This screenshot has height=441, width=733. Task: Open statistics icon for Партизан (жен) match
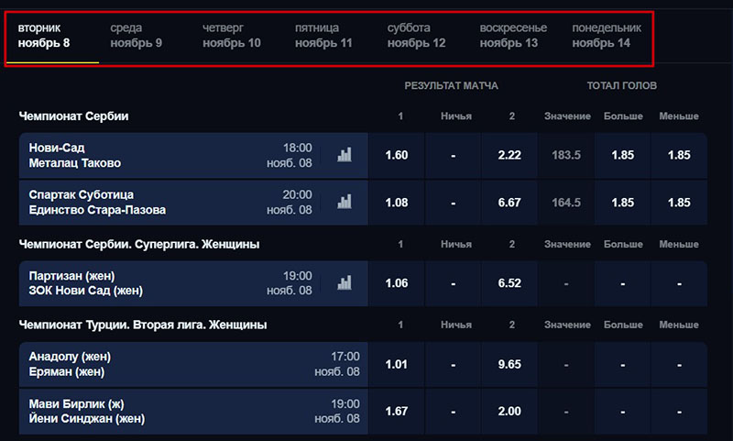point(345,282)
